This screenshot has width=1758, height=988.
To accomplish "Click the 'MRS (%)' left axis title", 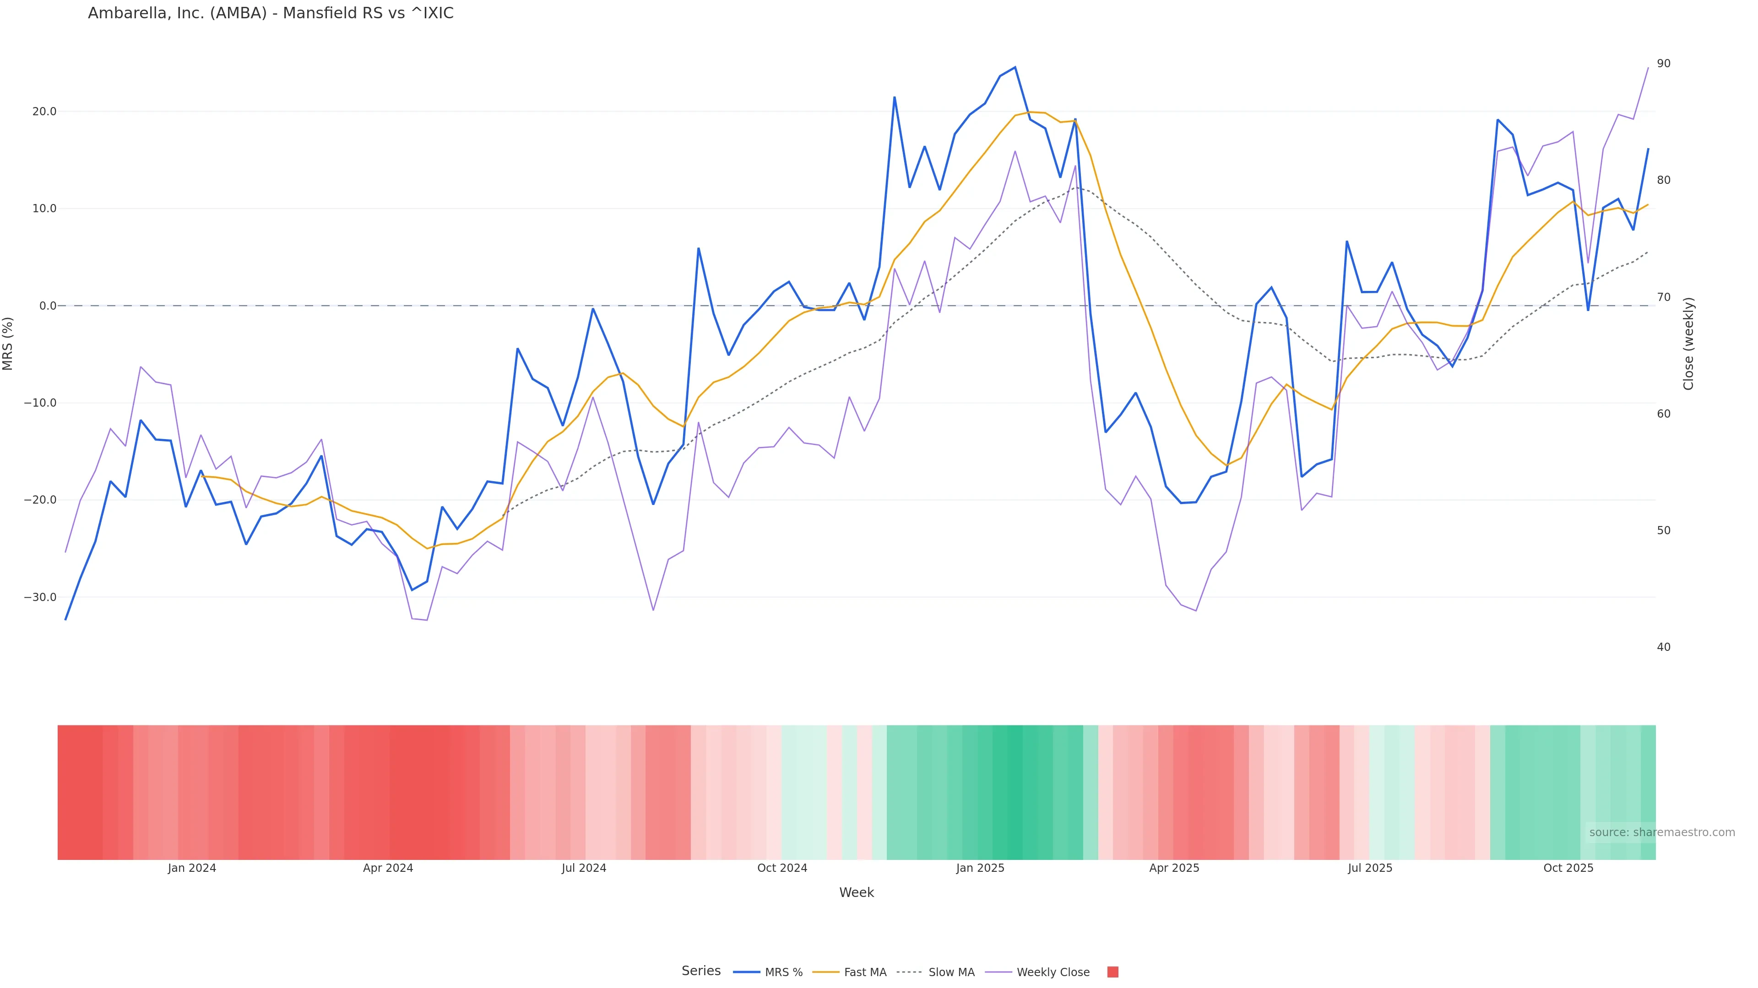I will pyautogui.click(x=8, y=344).
